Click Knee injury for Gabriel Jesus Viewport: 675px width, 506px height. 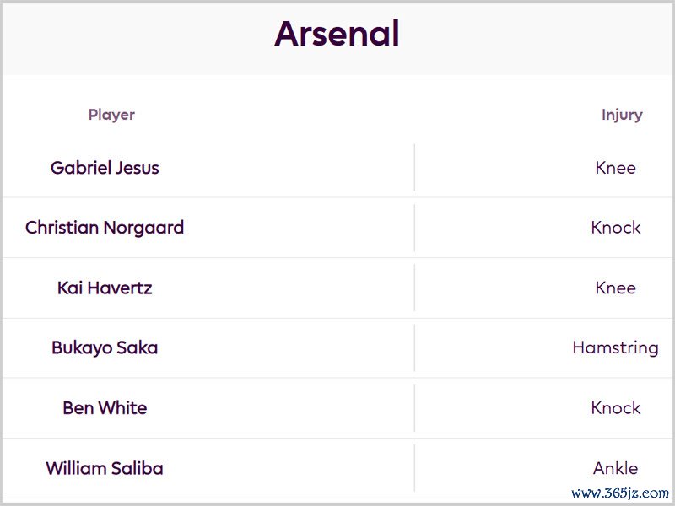tap(615, 168)
